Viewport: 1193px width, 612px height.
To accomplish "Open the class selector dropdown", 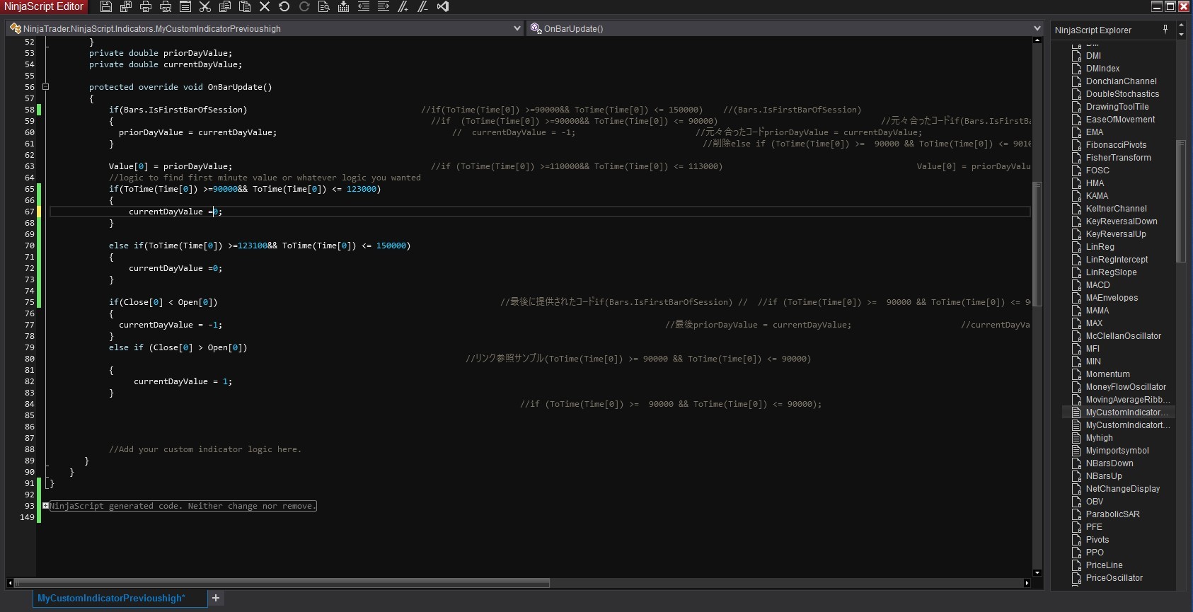I will tap(517, 28).
